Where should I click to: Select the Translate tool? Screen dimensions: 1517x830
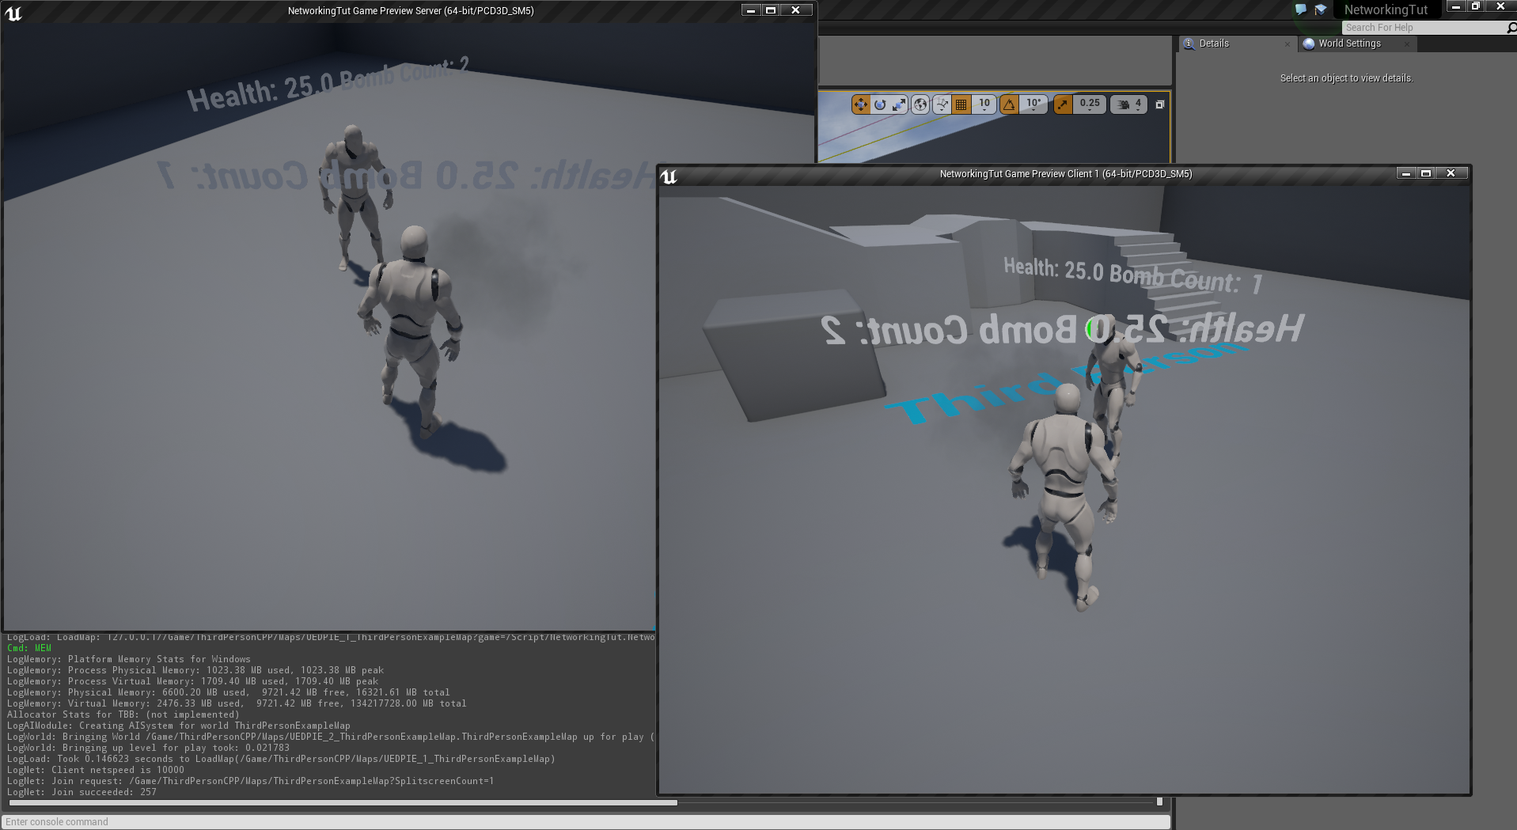tap(861, 104)
